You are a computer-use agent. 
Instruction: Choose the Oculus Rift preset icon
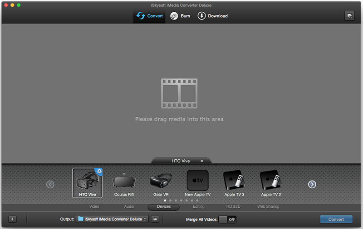tap(124, 181)
